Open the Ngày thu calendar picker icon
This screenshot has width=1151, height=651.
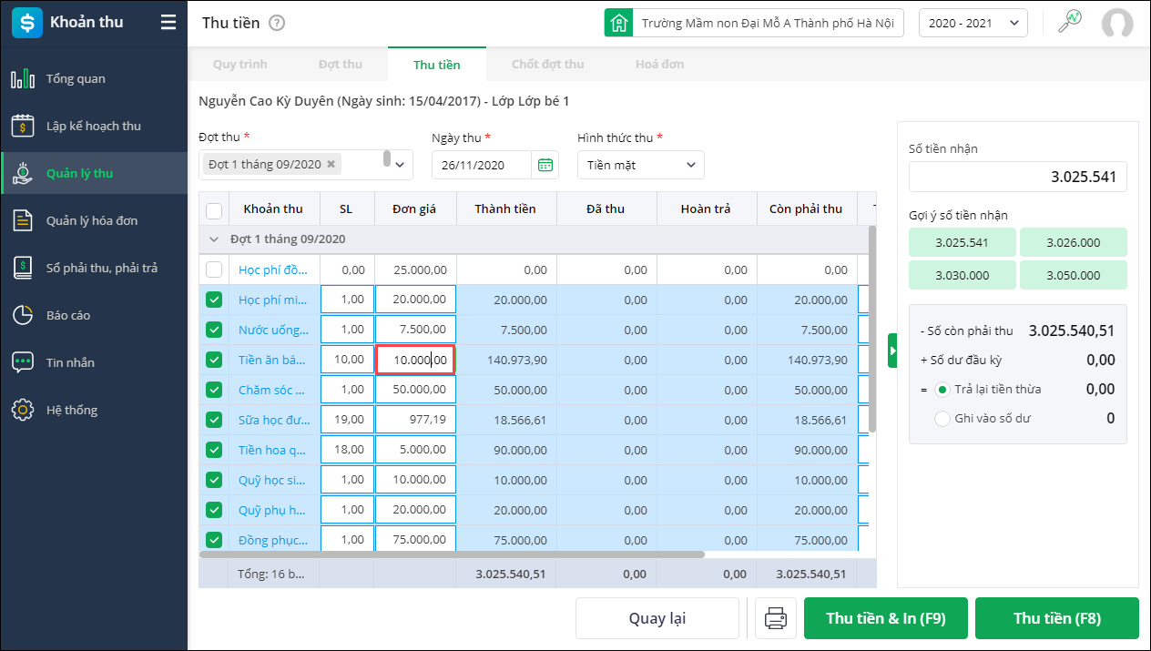(545, 165)
